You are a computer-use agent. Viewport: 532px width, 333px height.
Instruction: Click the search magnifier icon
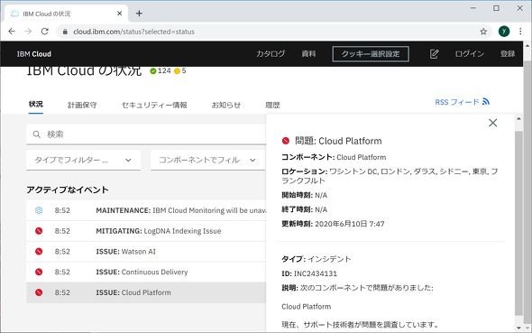coord(37,134)
